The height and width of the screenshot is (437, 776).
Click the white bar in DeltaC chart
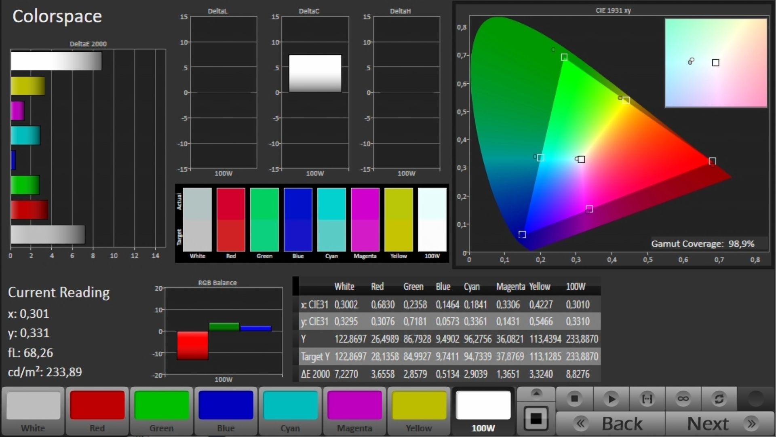315,74
